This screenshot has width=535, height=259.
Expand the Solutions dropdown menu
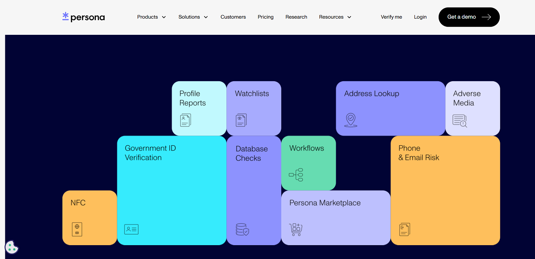pyautogui.click(x=193, y=17)
